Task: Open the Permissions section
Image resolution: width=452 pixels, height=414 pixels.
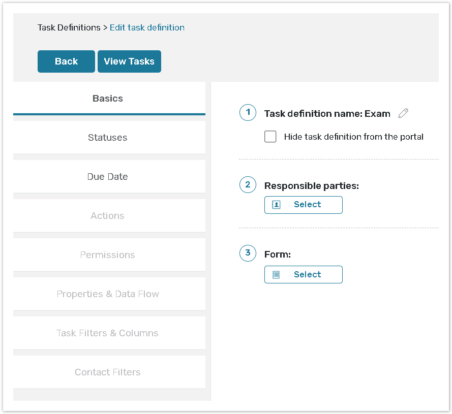Action: (107, 254)
